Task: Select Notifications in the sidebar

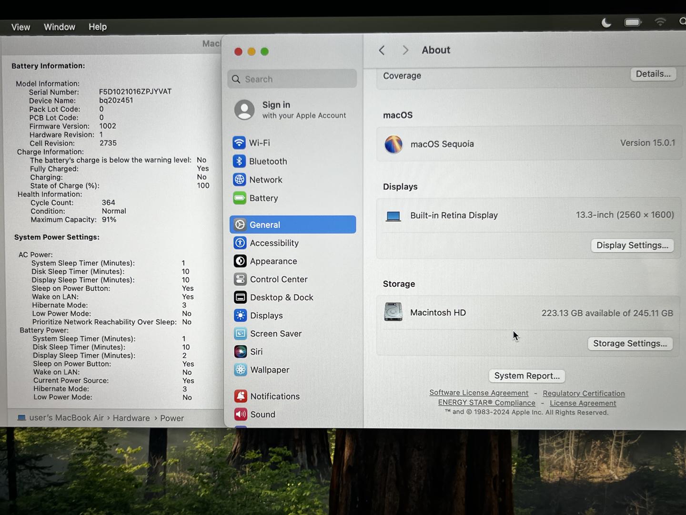Action: tap(274, 396)
